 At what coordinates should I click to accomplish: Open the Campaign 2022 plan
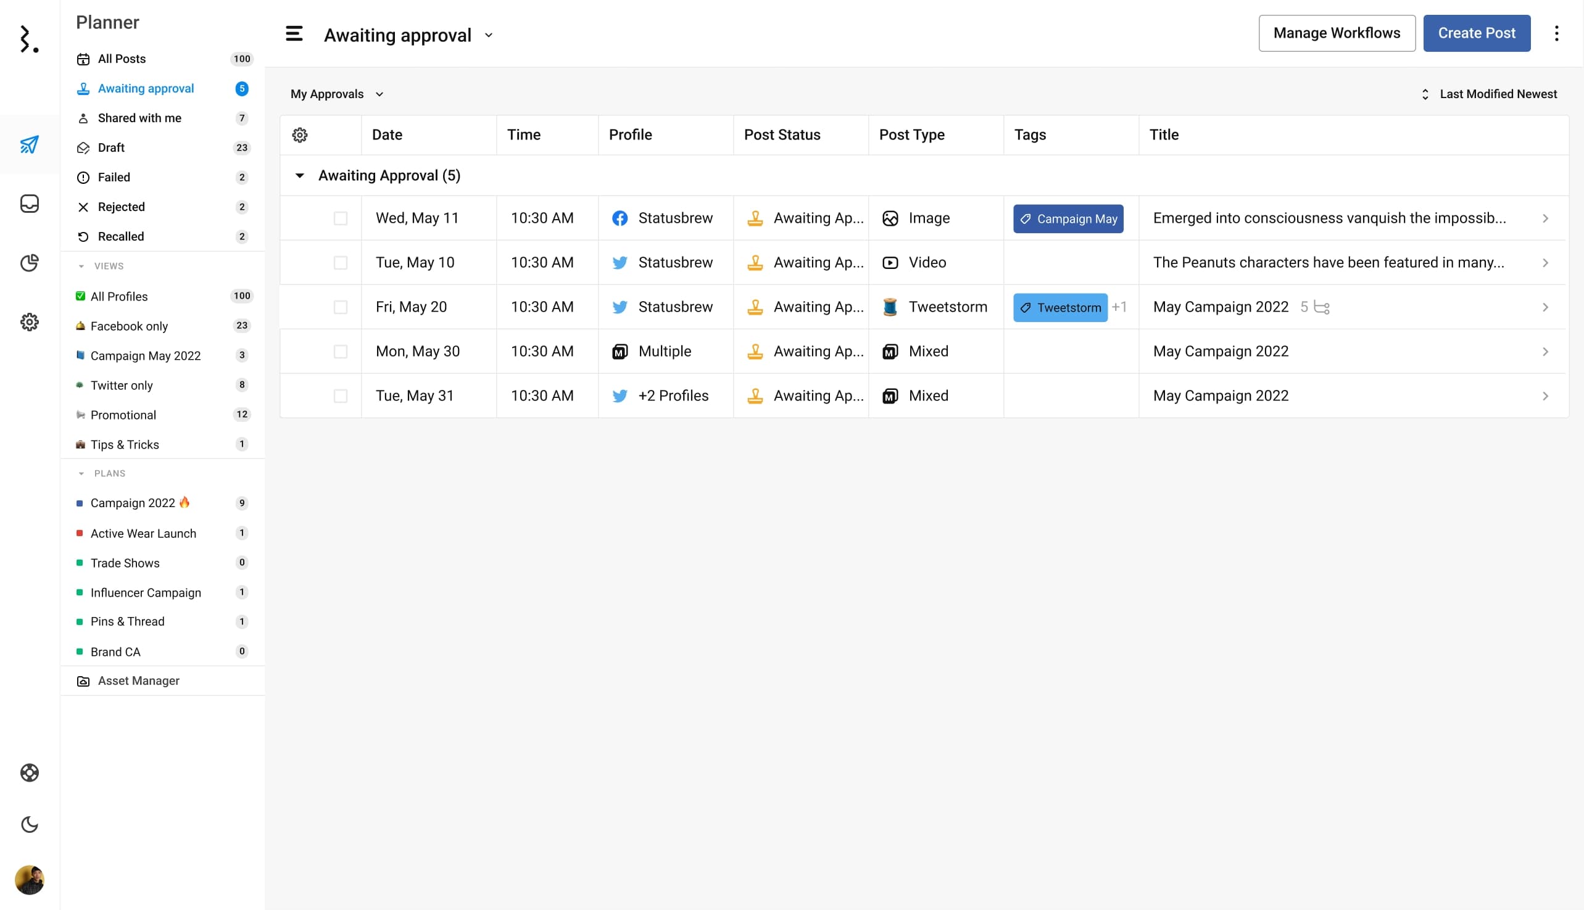163,503
